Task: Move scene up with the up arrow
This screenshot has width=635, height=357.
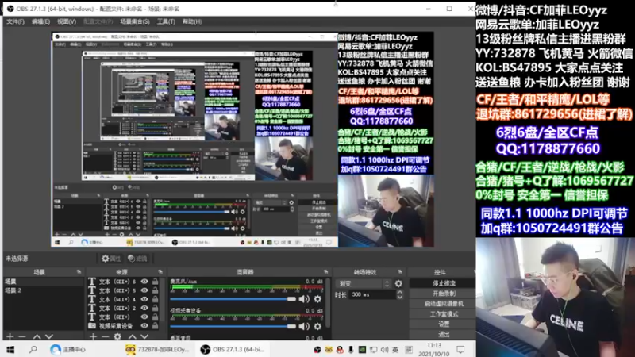Action: point(37,336)
